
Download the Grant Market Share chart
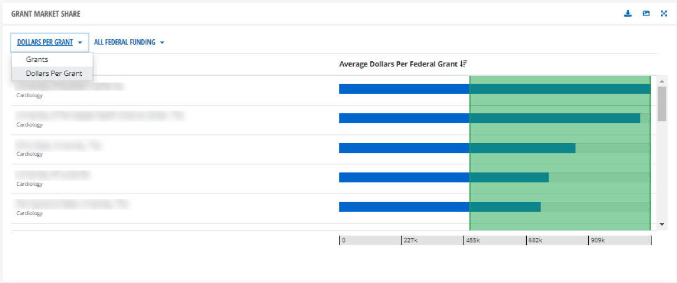(x=628, y=14)
